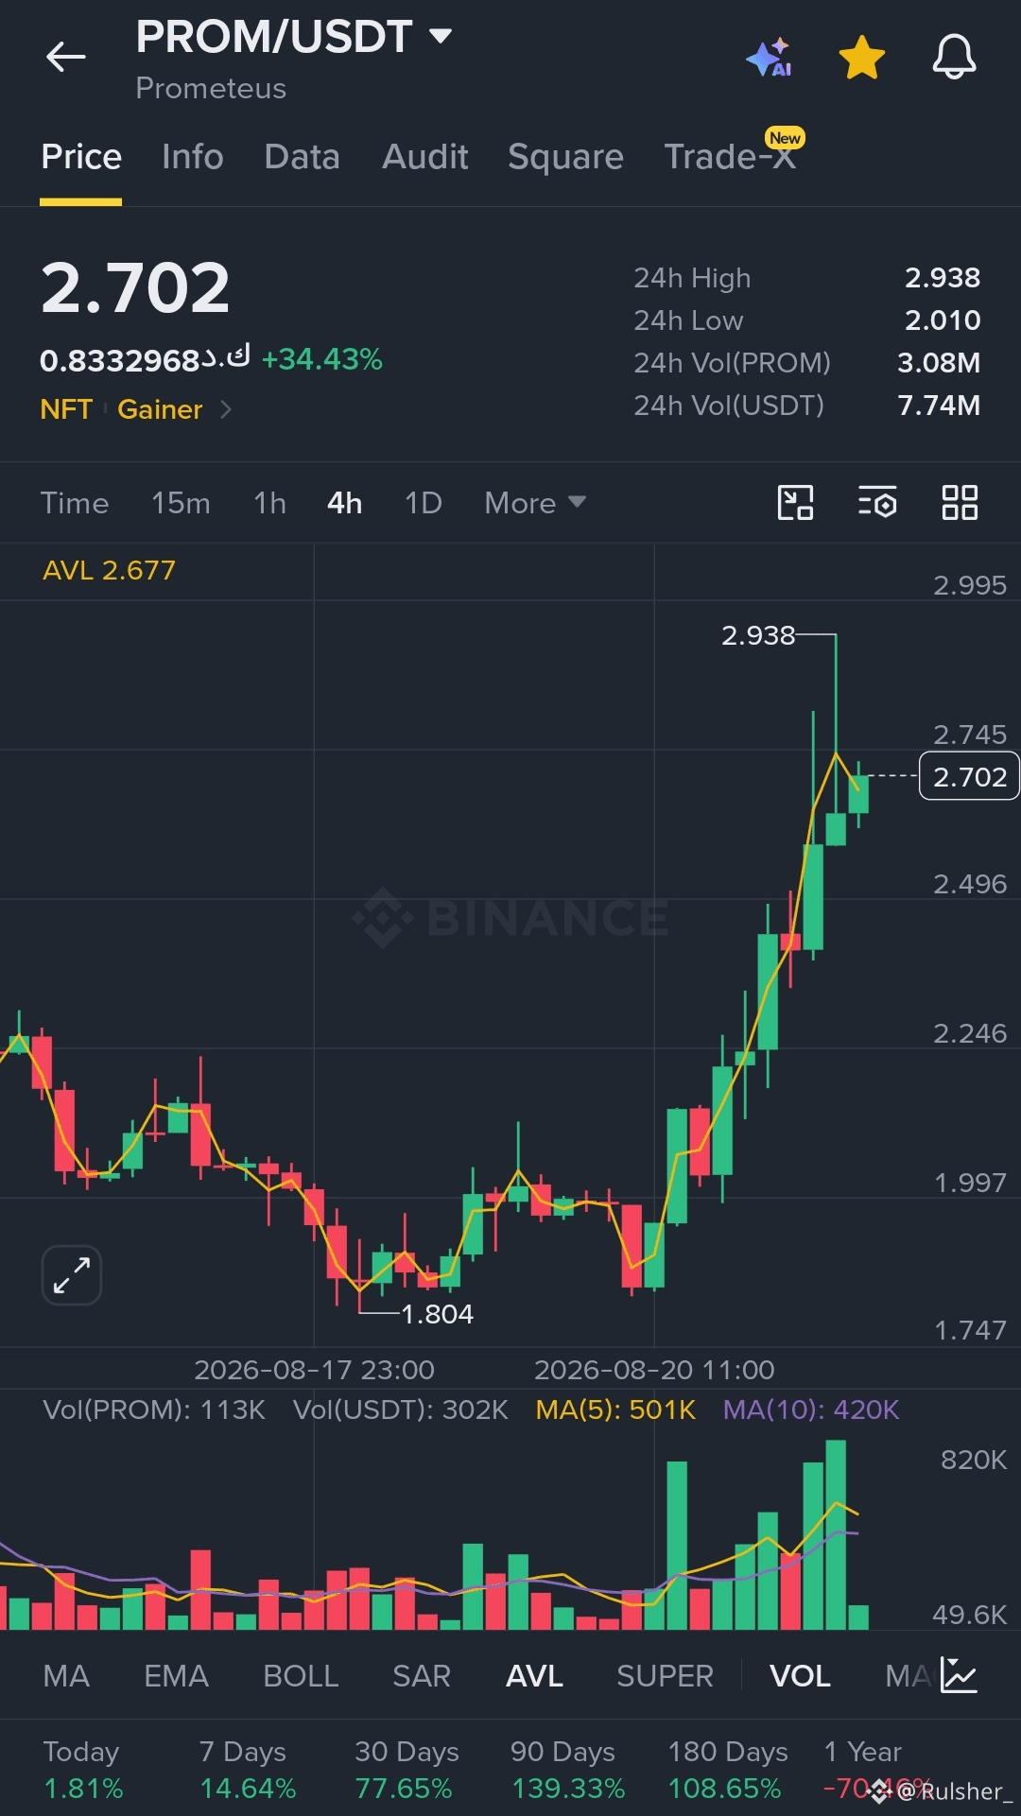Select the 1h chart interval
Viewport: 1021px width, 1816px height.
(x=269, y=503)
